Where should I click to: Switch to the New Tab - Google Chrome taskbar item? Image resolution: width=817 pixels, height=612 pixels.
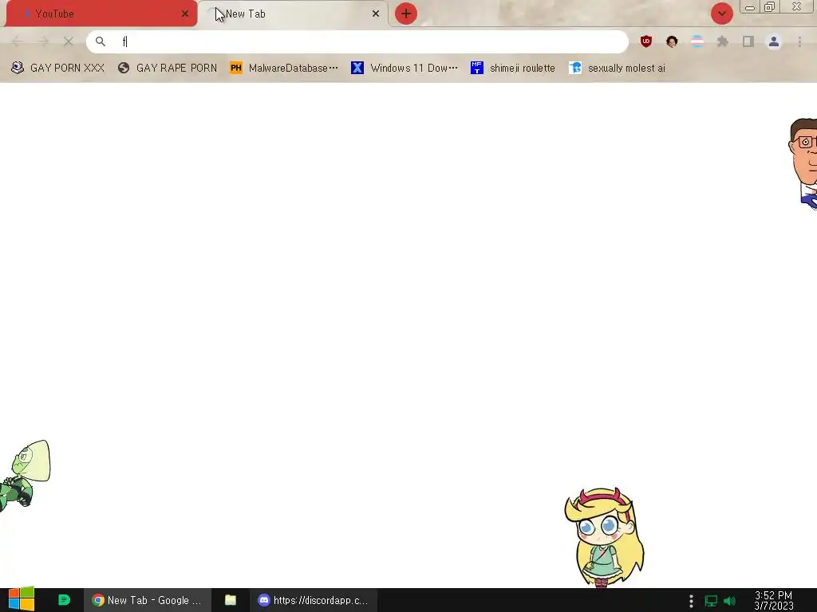pos(148,600)
